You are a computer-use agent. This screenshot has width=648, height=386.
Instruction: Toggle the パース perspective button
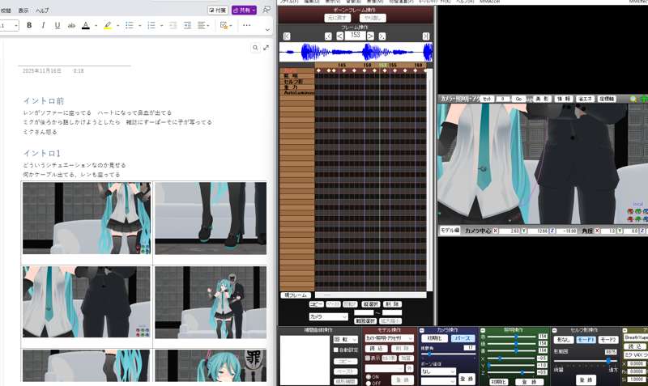pos(462,338)
